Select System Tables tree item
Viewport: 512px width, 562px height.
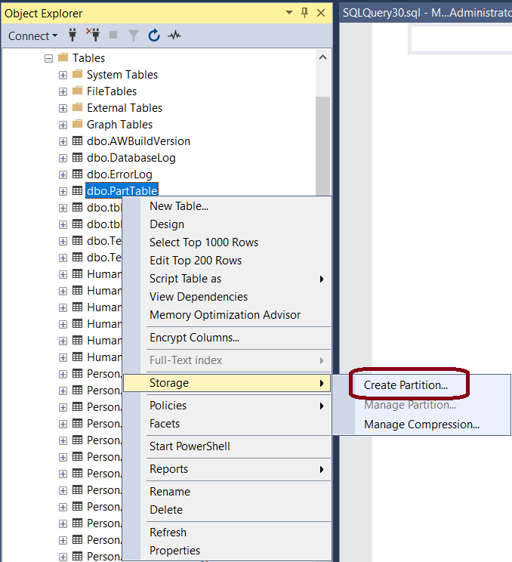pyautogui.click(x=122, y=75)
